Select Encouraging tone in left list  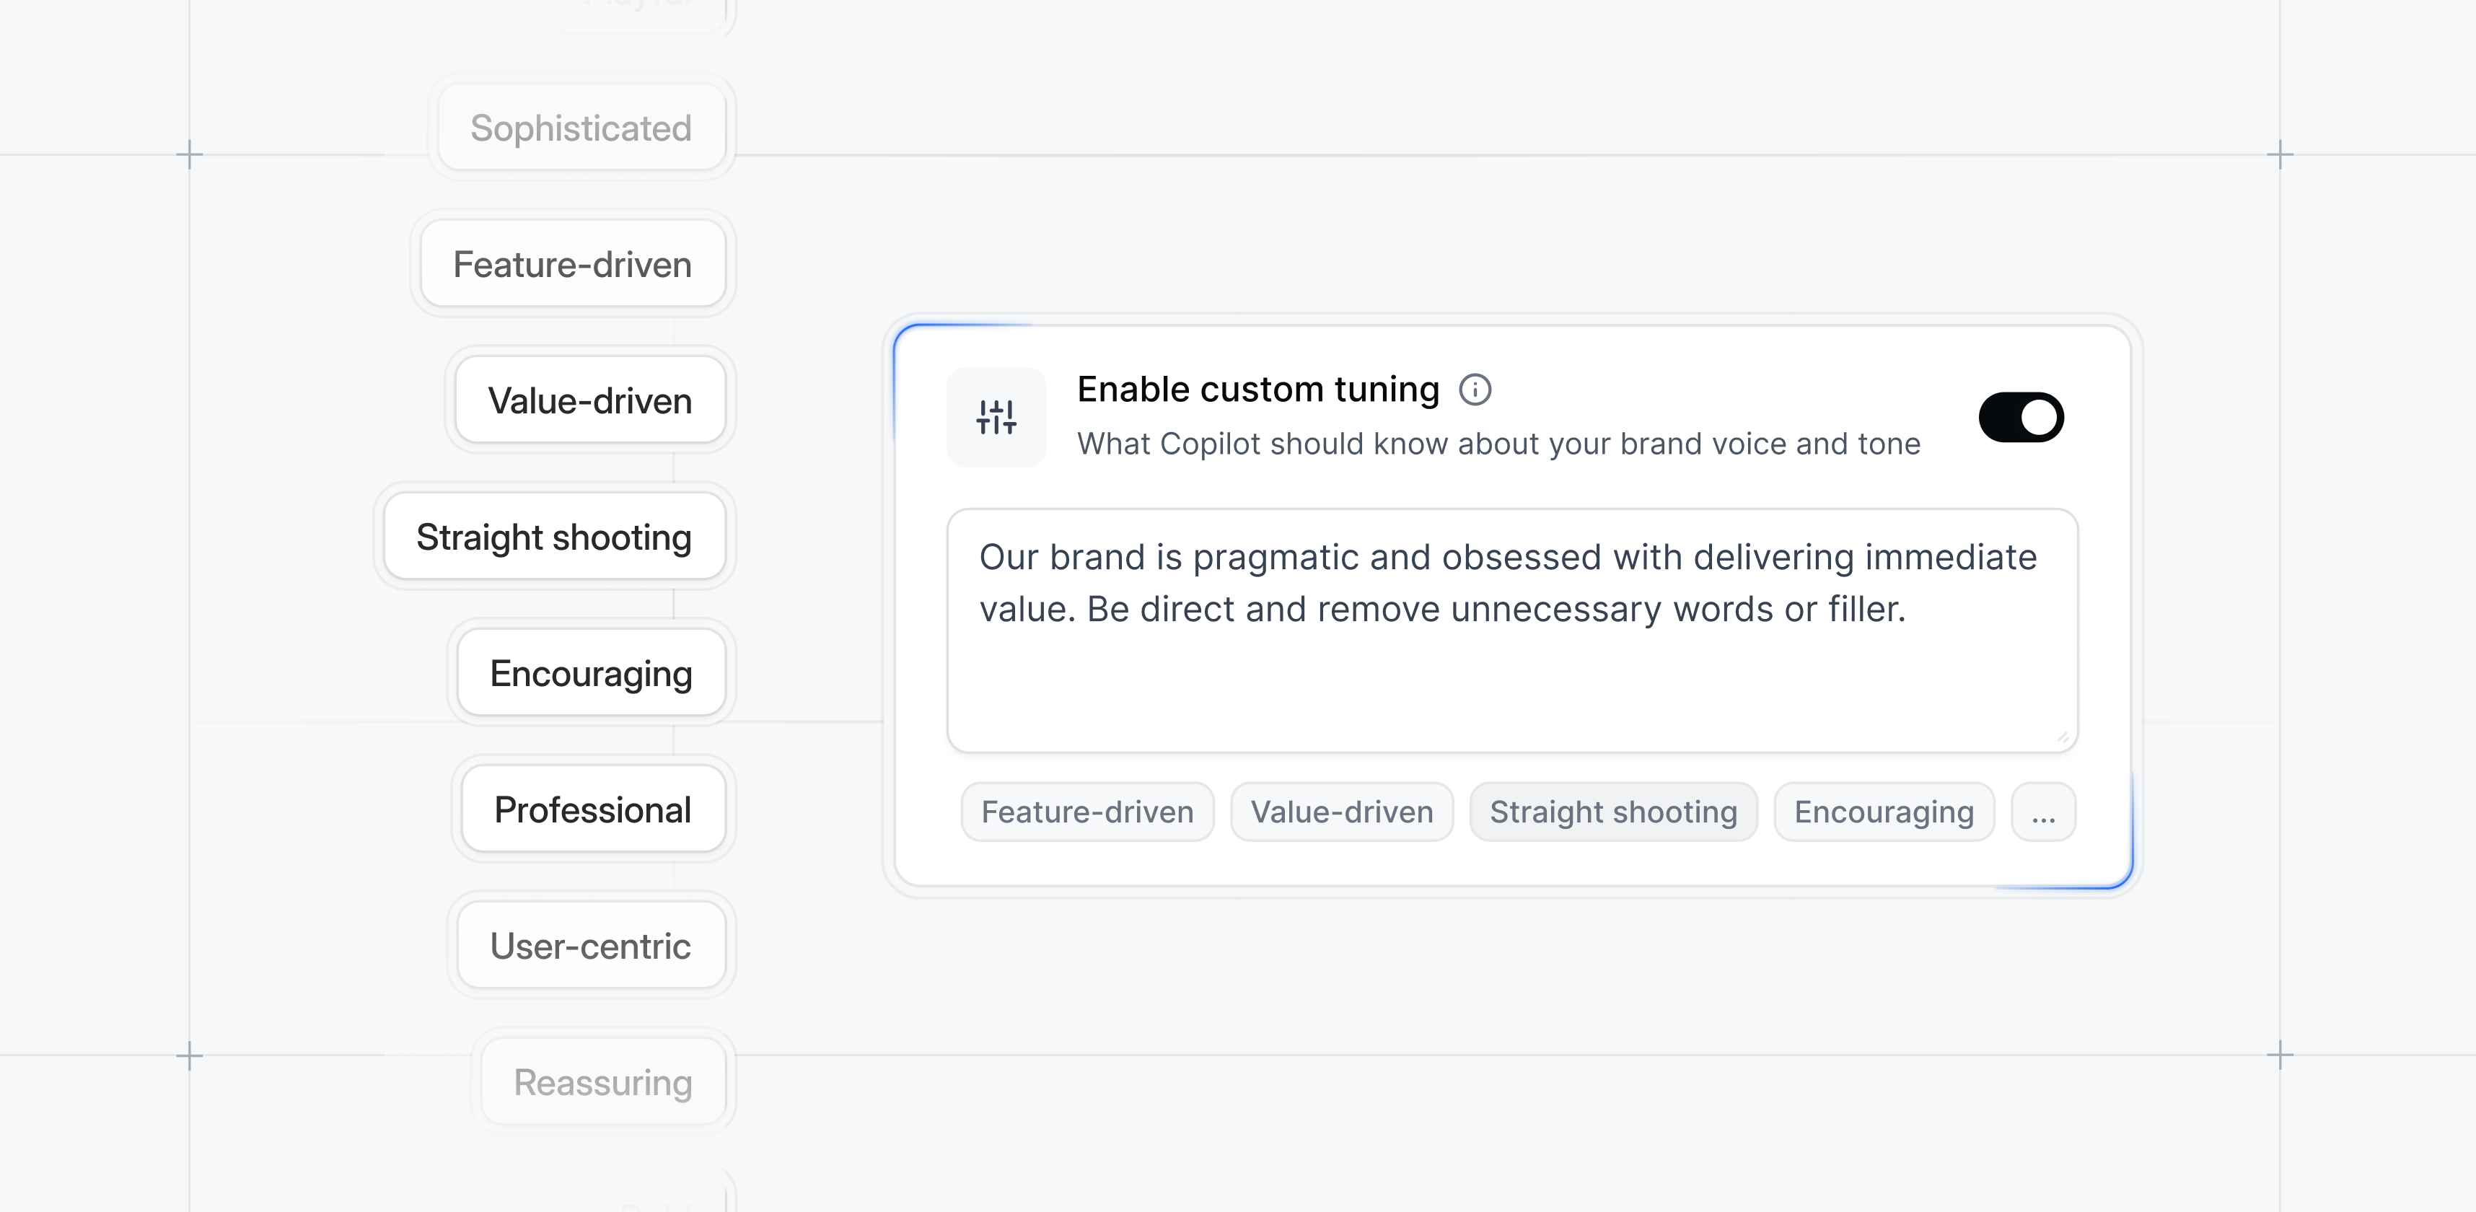click(x=590, y=674)
